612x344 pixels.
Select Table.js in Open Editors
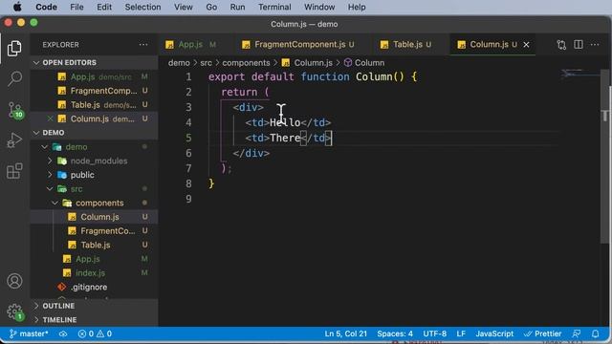pos(94,104)
